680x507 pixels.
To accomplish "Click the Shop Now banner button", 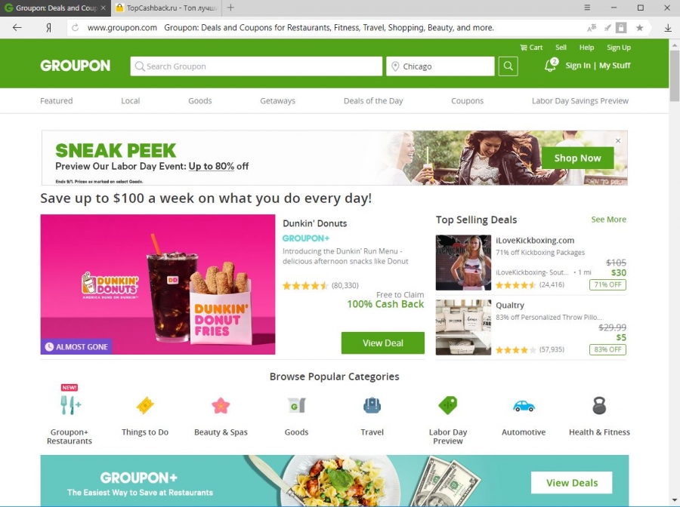I will tap(577, 158).
